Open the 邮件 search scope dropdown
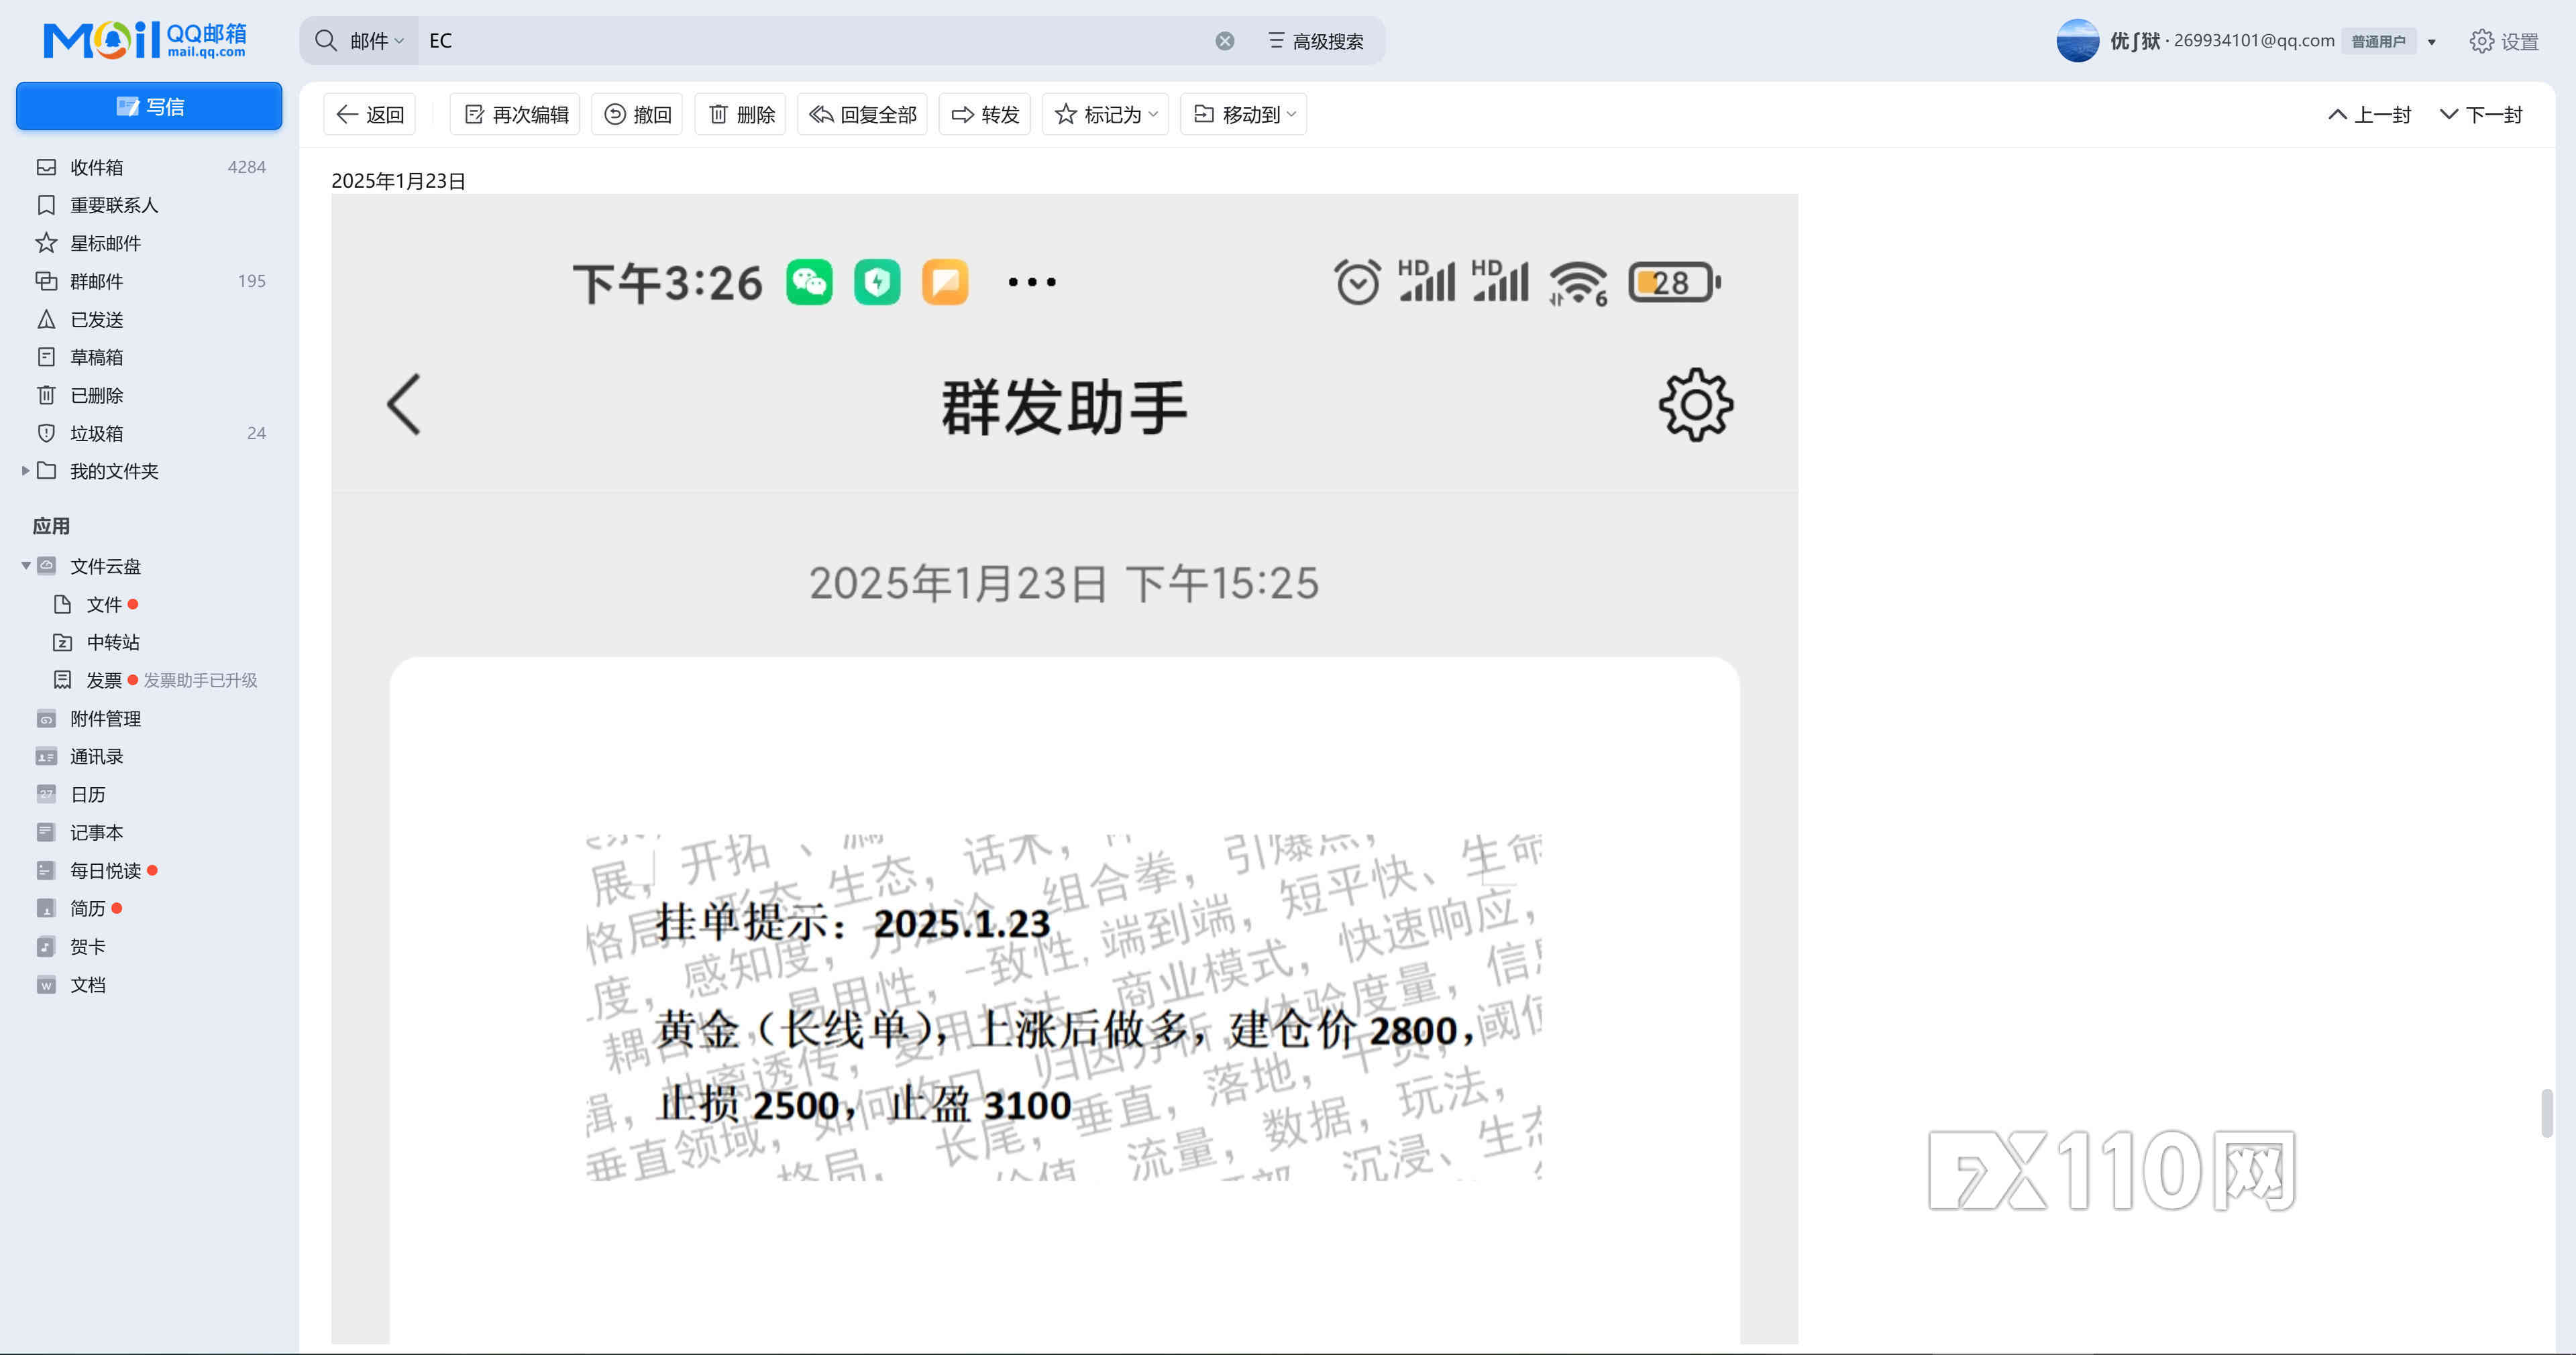Screen dimensions: 2576x1355 coord(376,41)
